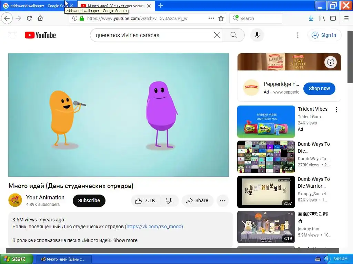Show site information icon in address bar
The height and width of the screenshot is (264, 353).
pyautogui.click(x=74, y=18)
